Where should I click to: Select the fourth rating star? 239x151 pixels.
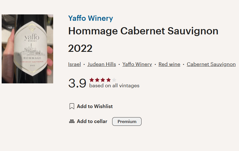(x=108, y=80)
